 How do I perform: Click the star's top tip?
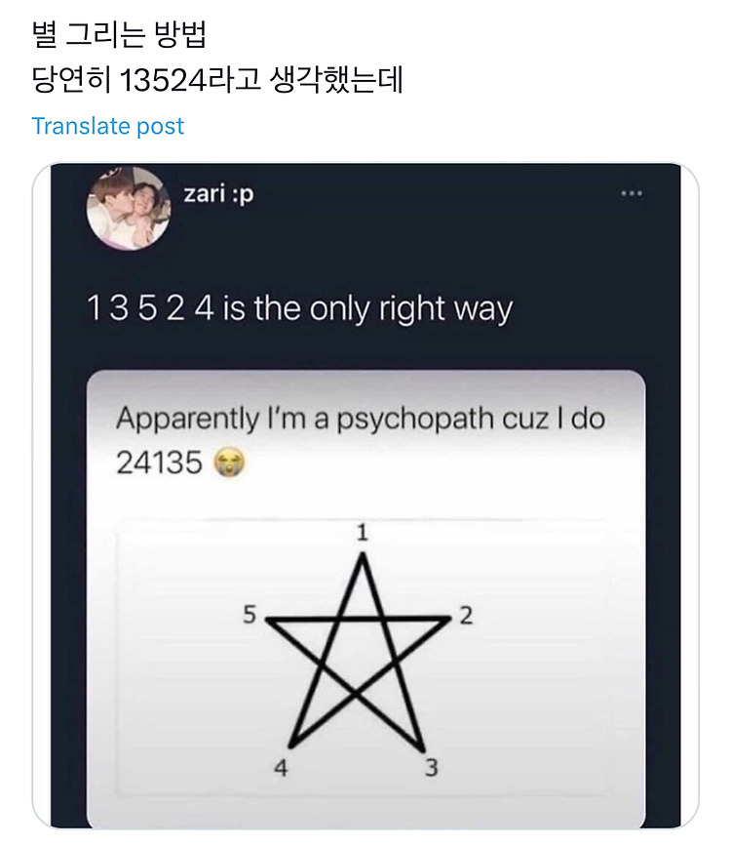[363, 556]
